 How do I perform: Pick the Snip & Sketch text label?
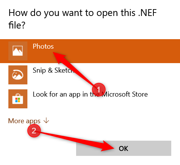click(53, 70)
